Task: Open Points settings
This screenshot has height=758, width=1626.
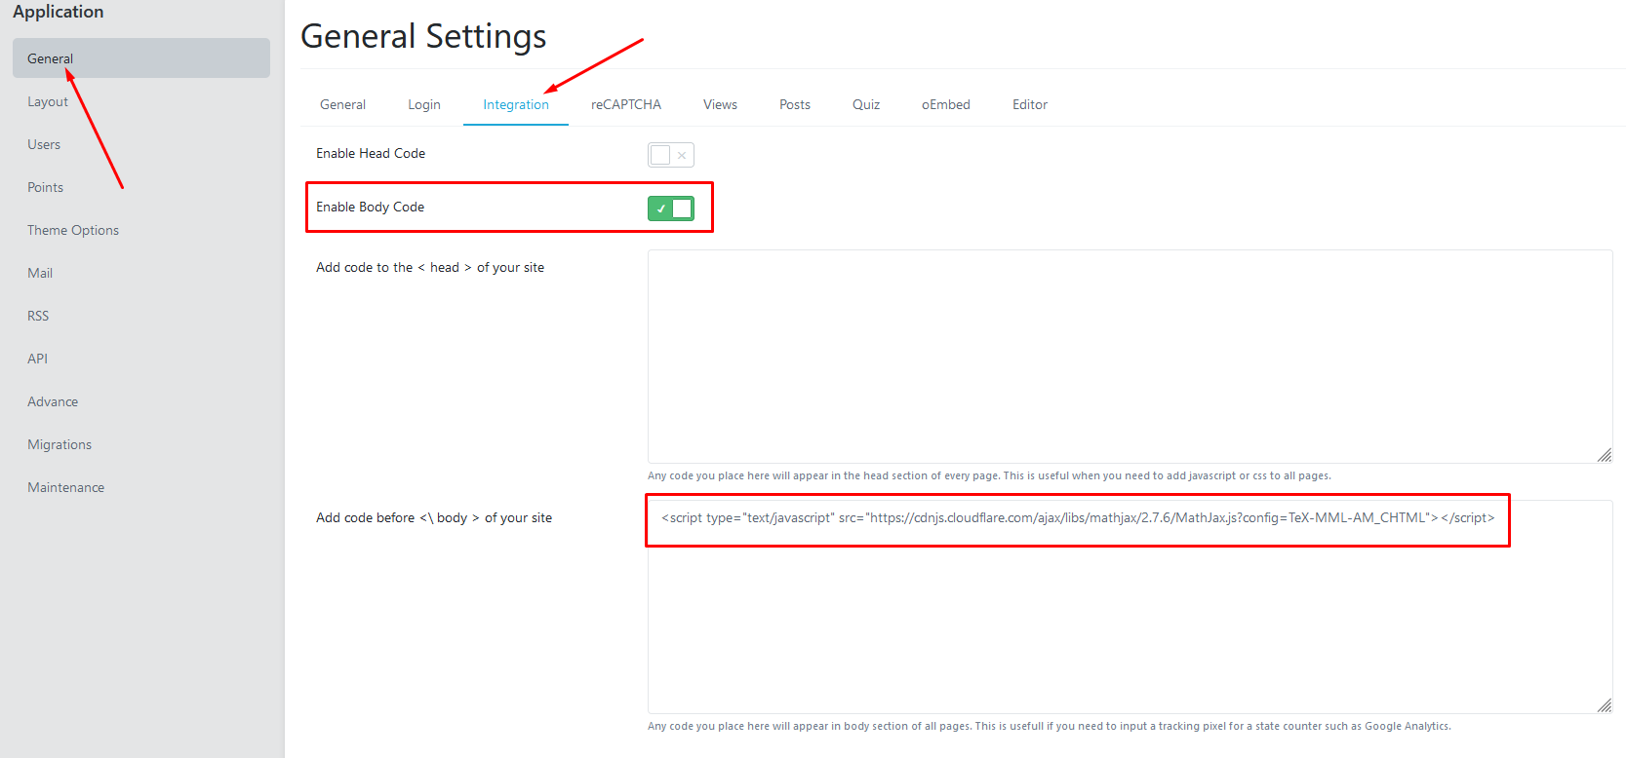Action: 45,187
